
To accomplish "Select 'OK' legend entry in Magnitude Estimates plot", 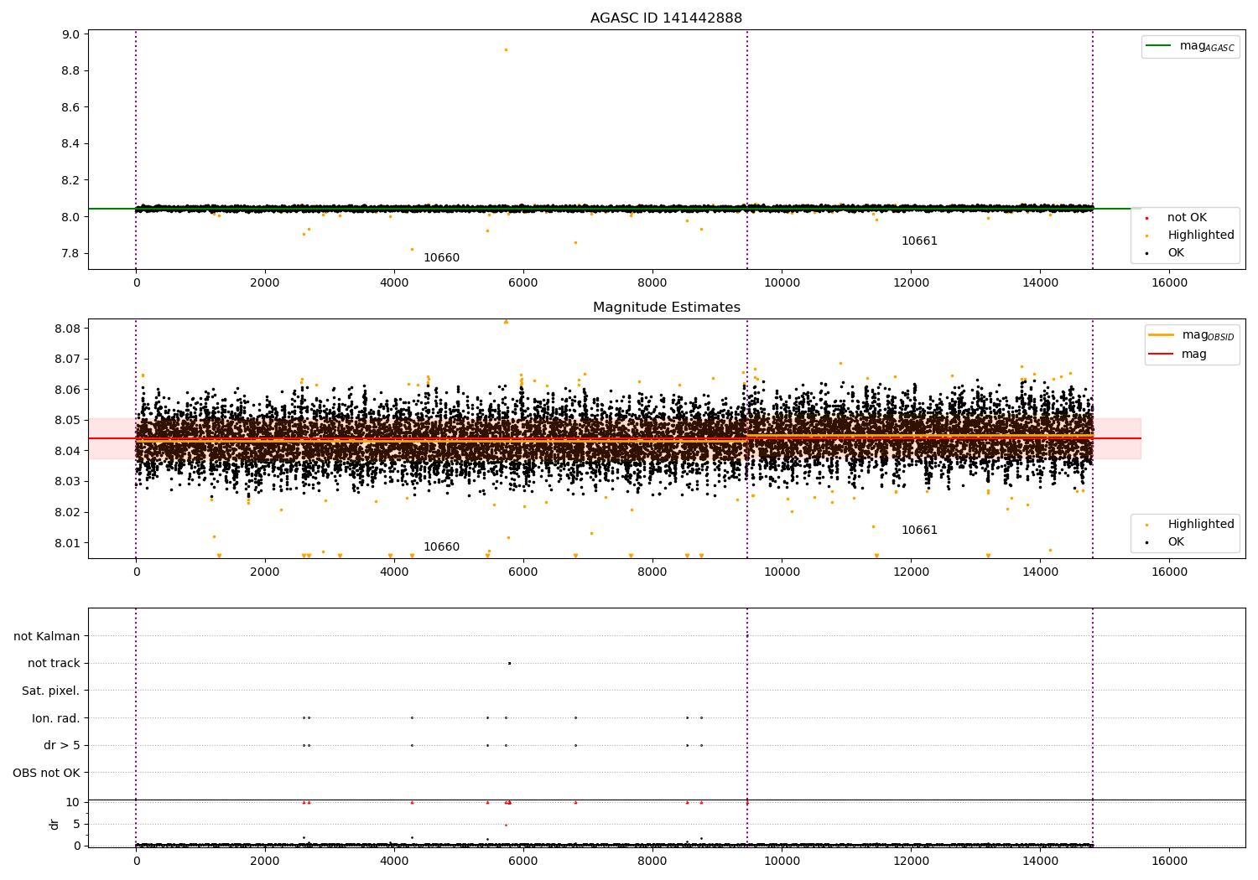I will point(1176,542).
